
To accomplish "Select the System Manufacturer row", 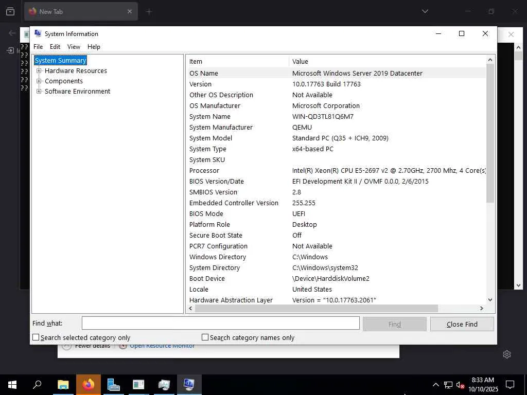I will point(336,128).
